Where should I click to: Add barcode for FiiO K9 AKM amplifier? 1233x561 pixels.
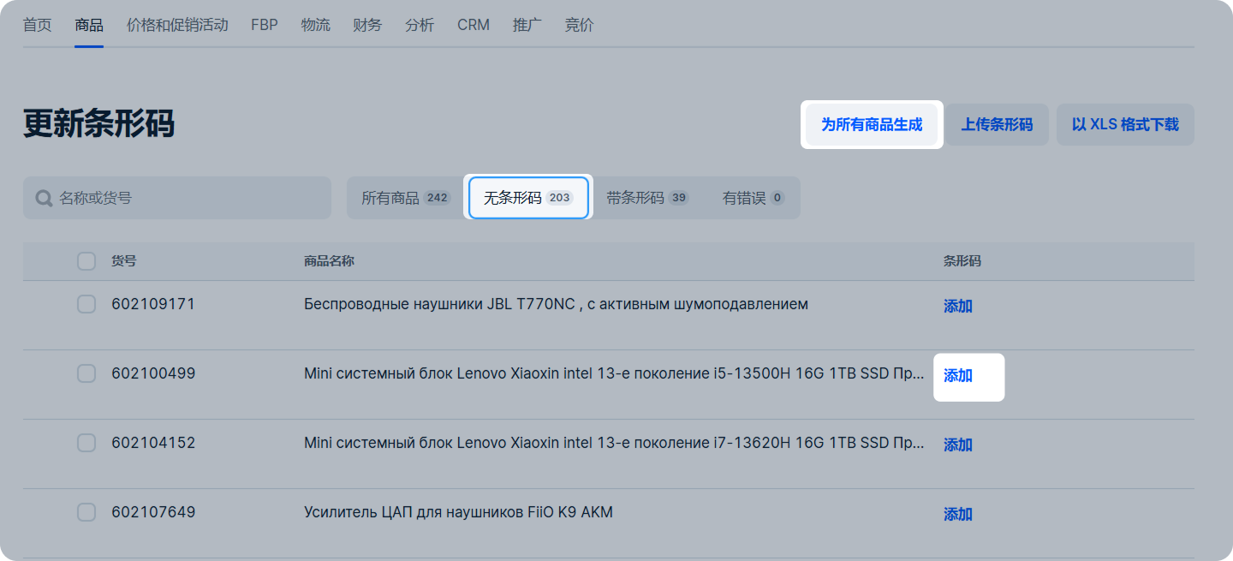pos(957,515)
